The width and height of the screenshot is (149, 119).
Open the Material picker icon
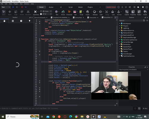(94, 12)
